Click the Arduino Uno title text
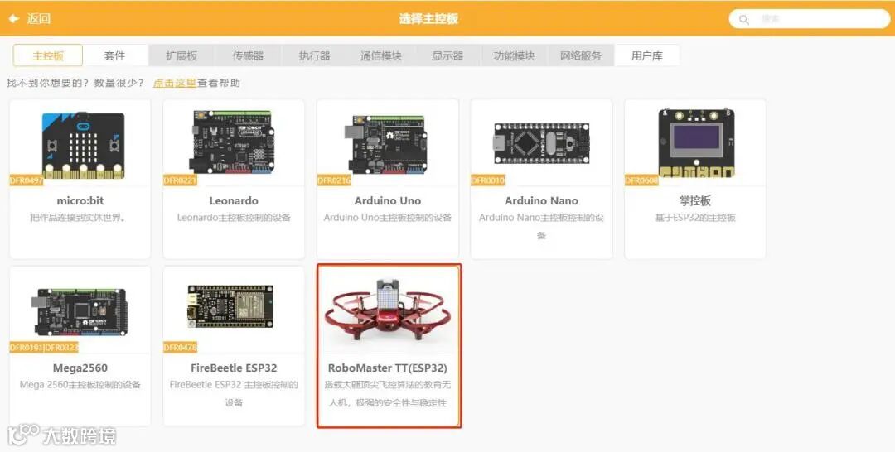Screen dimensions: 895x452 coord(388,200)
